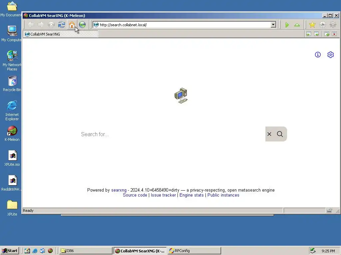Select the Reddit69W file on the desktop
Screen dimensions: 341x255
coord(12,183)
